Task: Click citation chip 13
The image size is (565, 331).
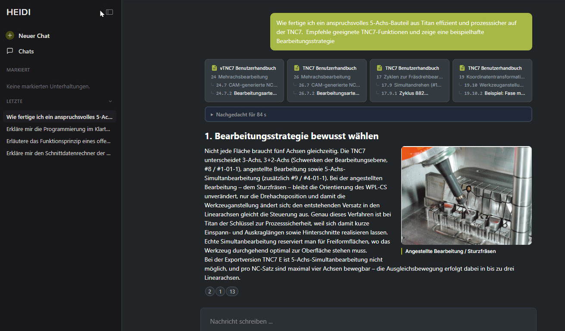Action: pos(232,291)
